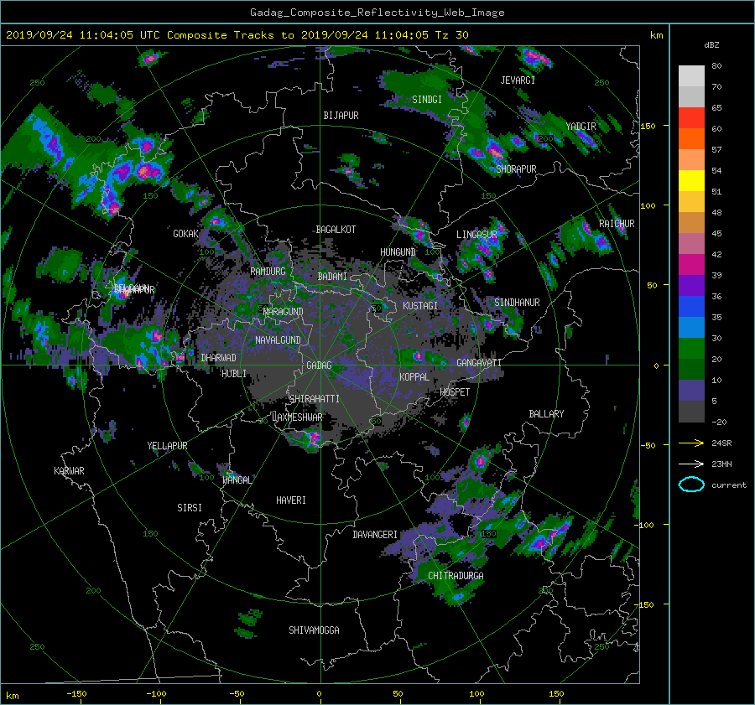Click the JEVARGI city label
This screenshot has height=705, width=755.
(518, 80)
